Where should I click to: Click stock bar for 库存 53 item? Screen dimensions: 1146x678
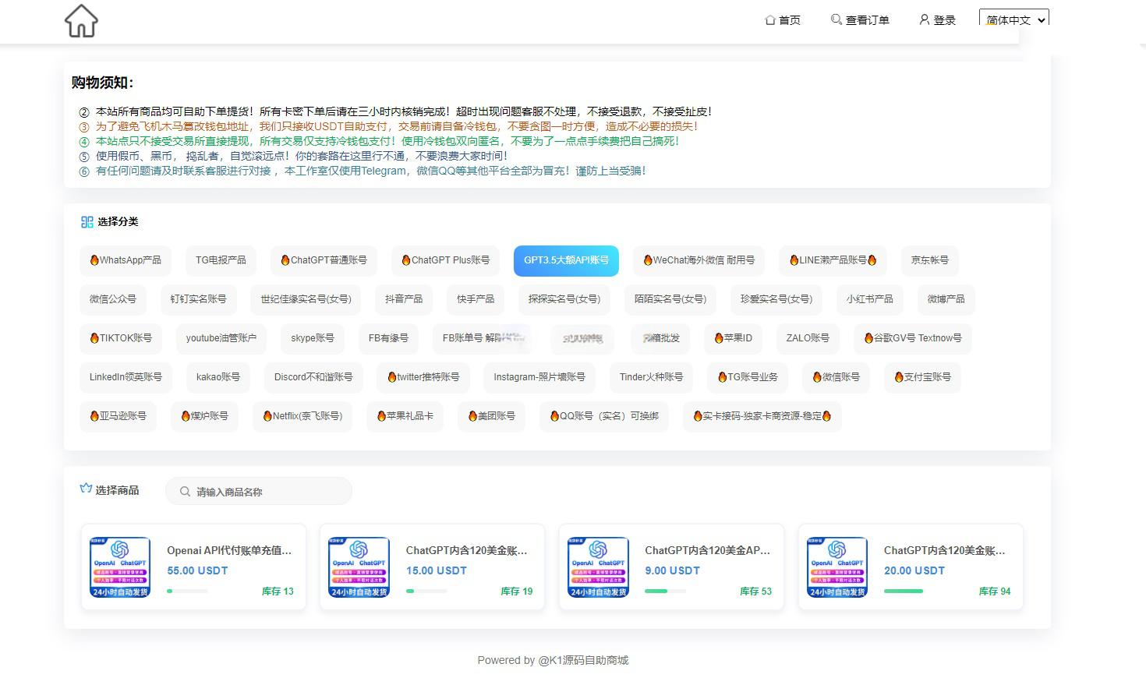pyautogui.click(x=665, y=591)
